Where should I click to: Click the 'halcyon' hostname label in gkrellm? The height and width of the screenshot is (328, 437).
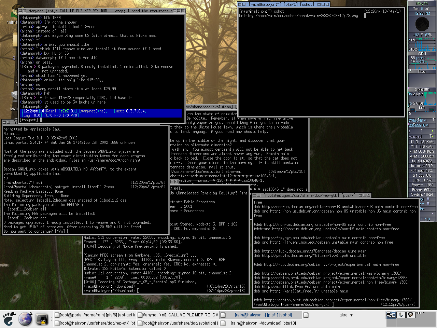[x=422, y=3]
